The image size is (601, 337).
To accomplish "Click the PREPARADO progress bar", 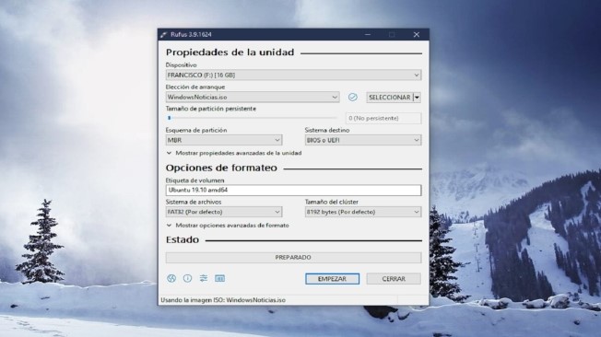I will click(x=294, y=257).
